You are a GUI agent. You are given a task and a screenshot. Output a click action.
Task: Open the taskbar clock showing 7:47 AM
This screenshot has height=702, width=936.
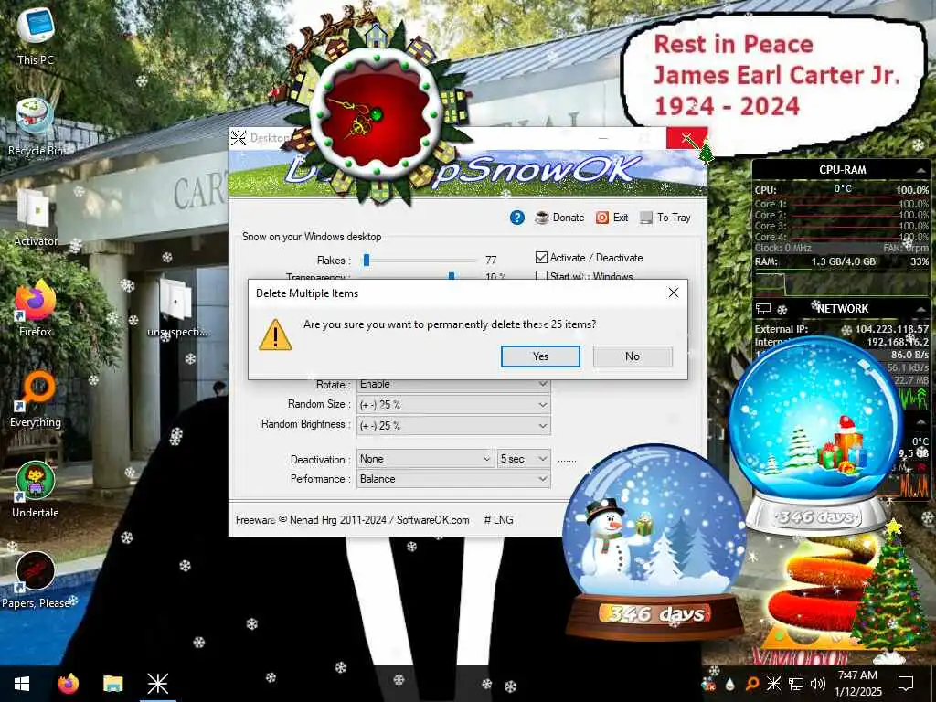click(857, 684)
